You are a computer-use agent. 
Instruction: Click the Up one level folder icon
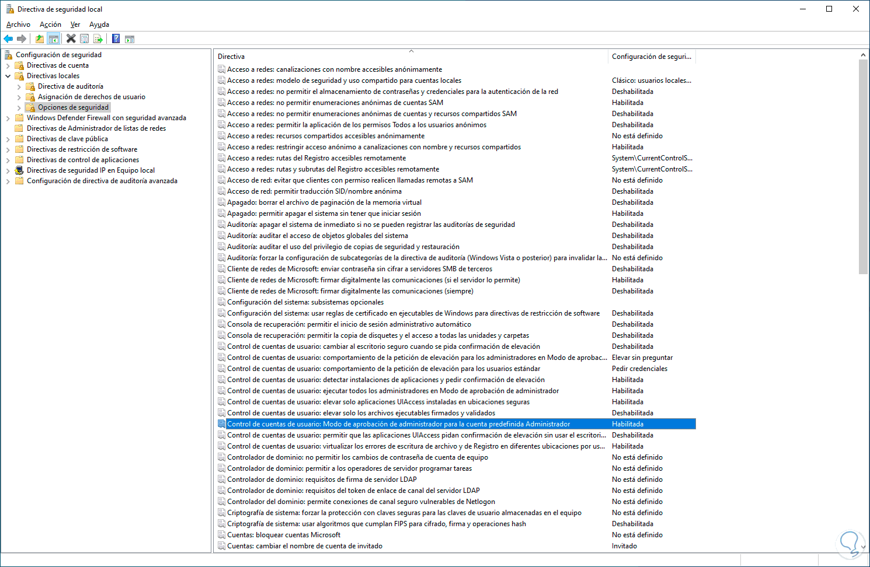point(39,39)
